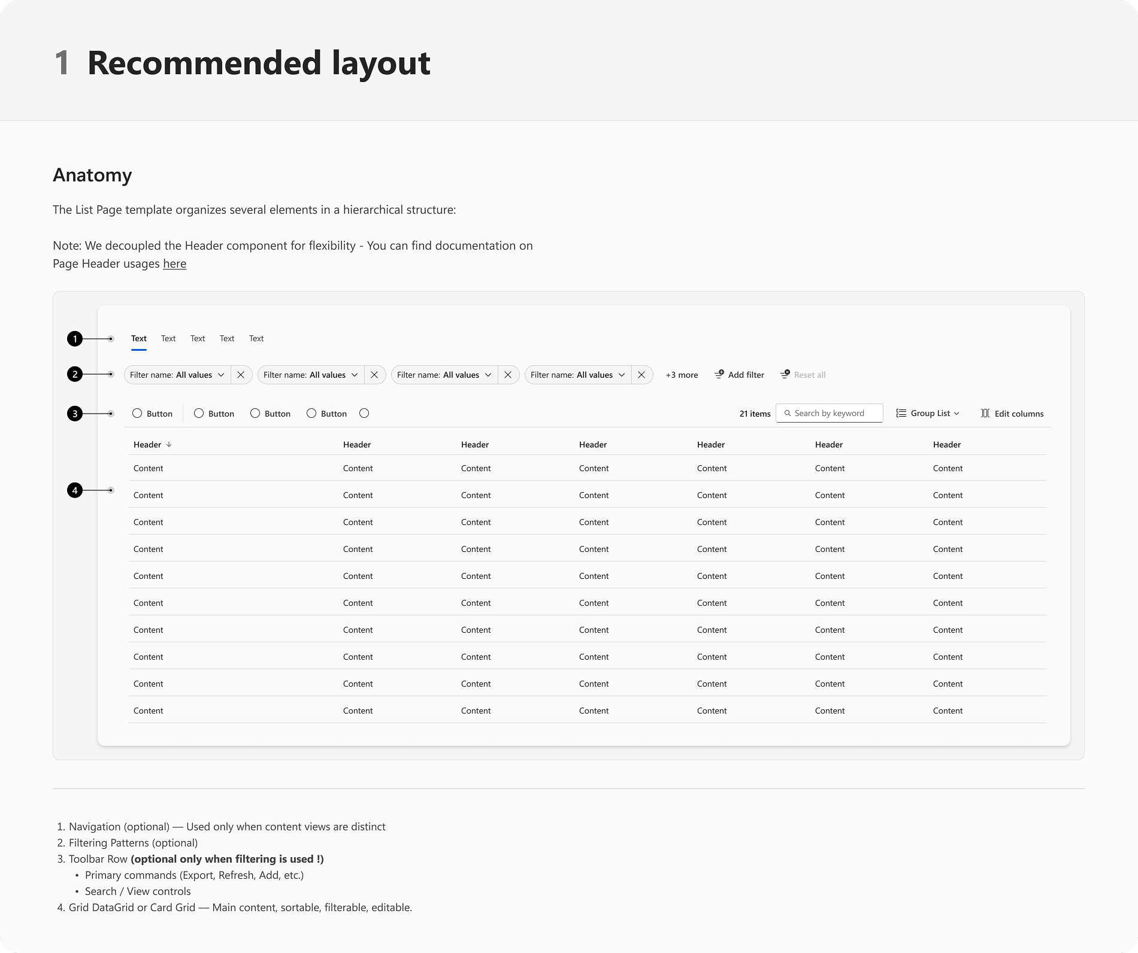Remove the first filter pill via X

pos(241,375)
